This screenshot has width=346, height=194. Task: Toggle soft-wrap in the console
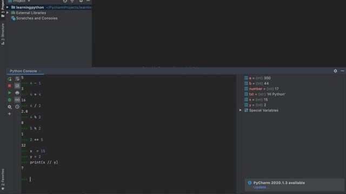[x=17, y=79]
